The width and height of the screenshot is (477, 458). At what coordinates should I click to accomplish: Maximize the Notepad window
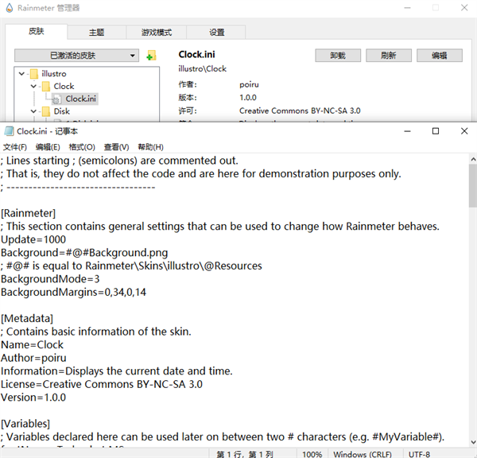(436, 131)
